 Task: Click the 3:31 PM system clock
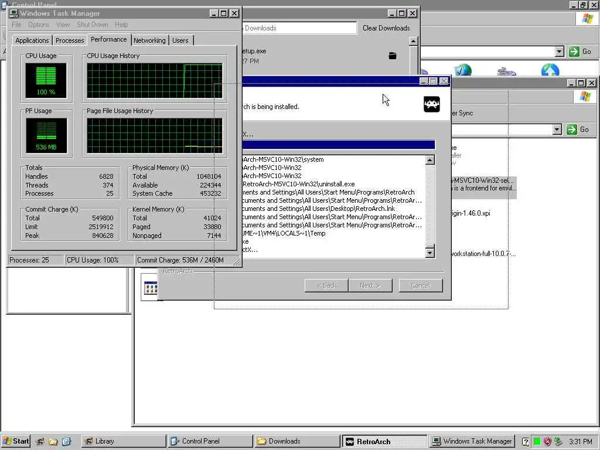581,442
